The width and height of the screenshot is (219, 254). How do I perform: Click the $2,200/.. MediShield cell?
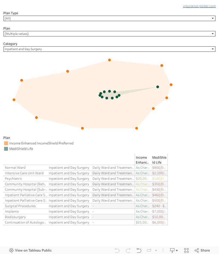pos(159,173)
